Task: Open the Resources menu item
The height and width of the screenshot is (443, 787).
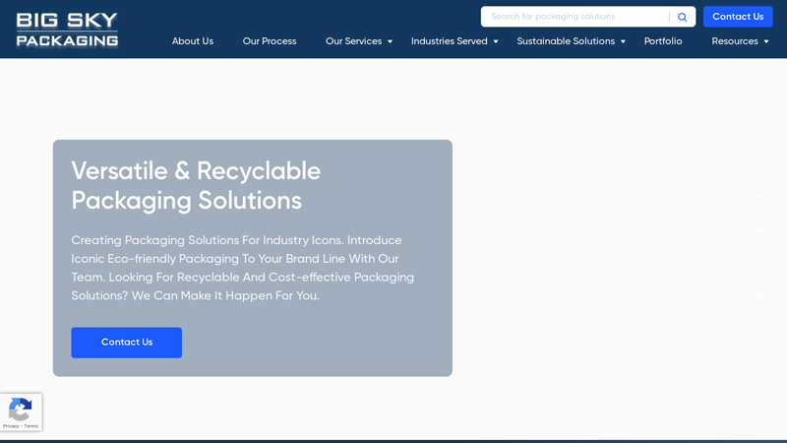Action: pos(735,41)
